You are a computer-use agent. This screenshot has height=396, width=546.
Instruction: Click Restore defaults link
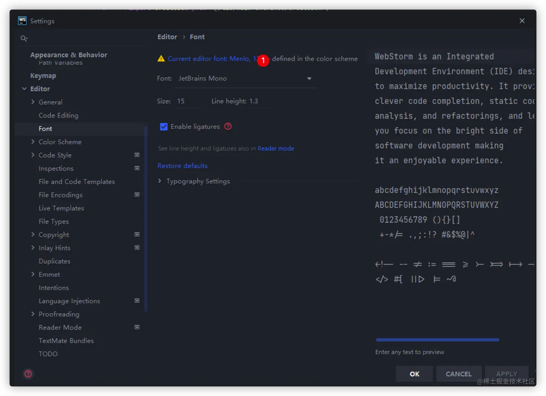tap(182, 166)
